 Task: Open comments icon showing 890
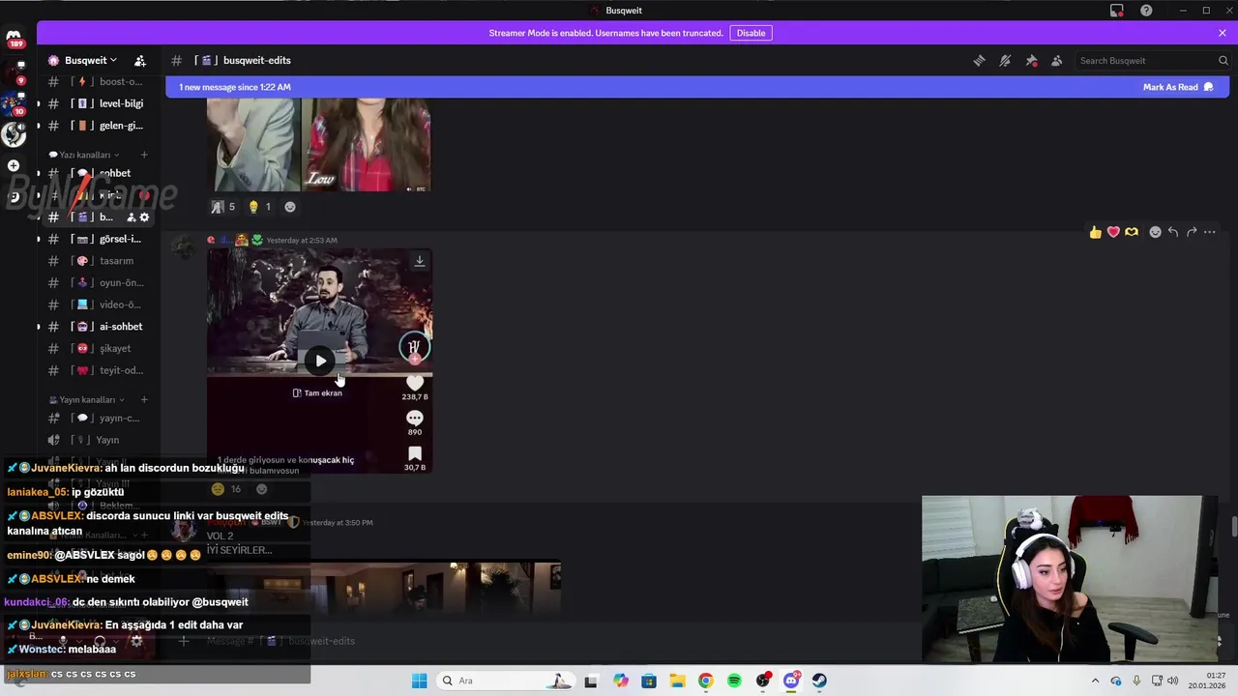[415, 418]
